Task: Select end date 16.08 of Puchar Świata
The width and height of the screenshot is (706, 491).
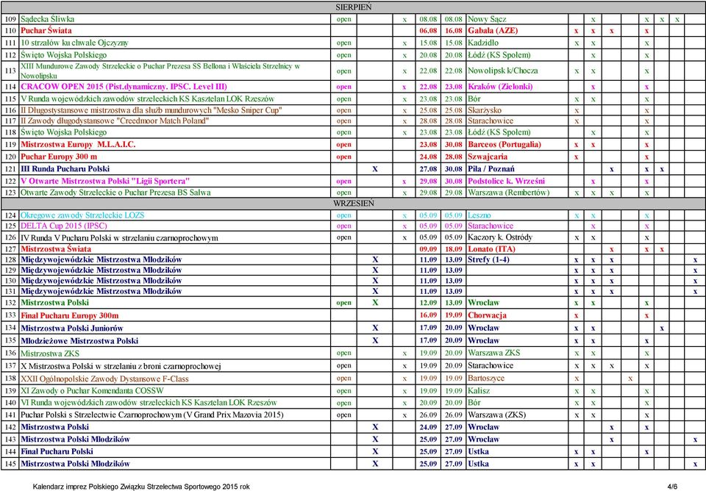Action: [x=454, y=31]
